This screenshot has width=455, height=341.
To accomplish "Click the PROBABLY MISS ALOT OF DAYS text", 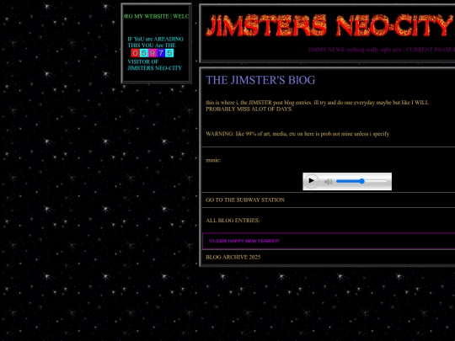I will (249, 109).
